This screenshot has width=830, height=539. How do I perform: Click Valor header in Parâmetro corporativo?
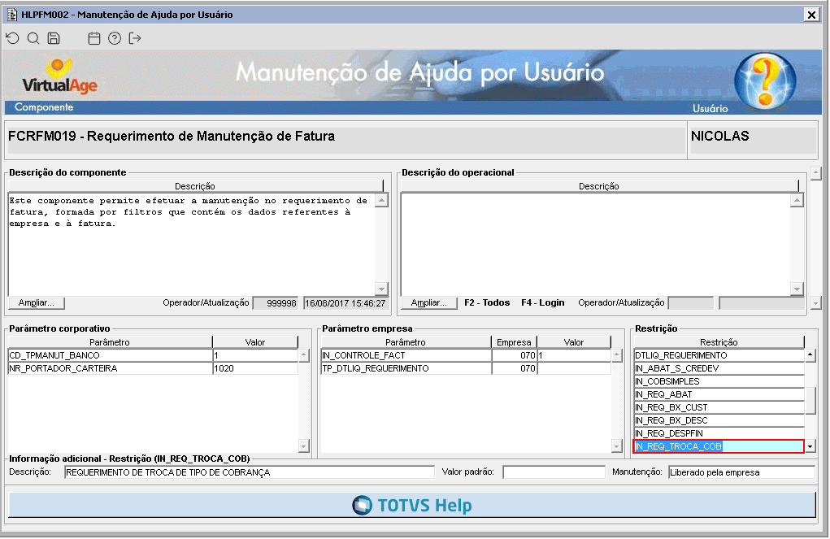coord(255,342)
